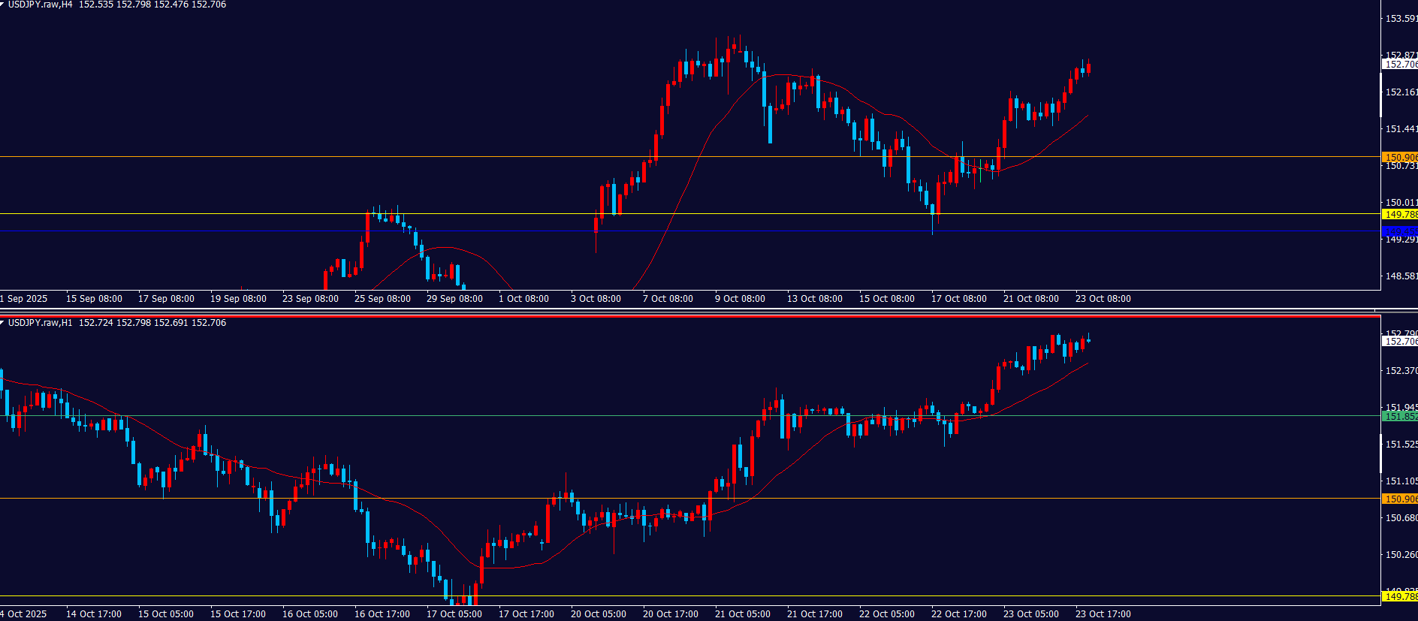Click the USDJPY.raw,H1 chart title text
This screenshot has width=1418, height=621.
[x=41, y=323]
